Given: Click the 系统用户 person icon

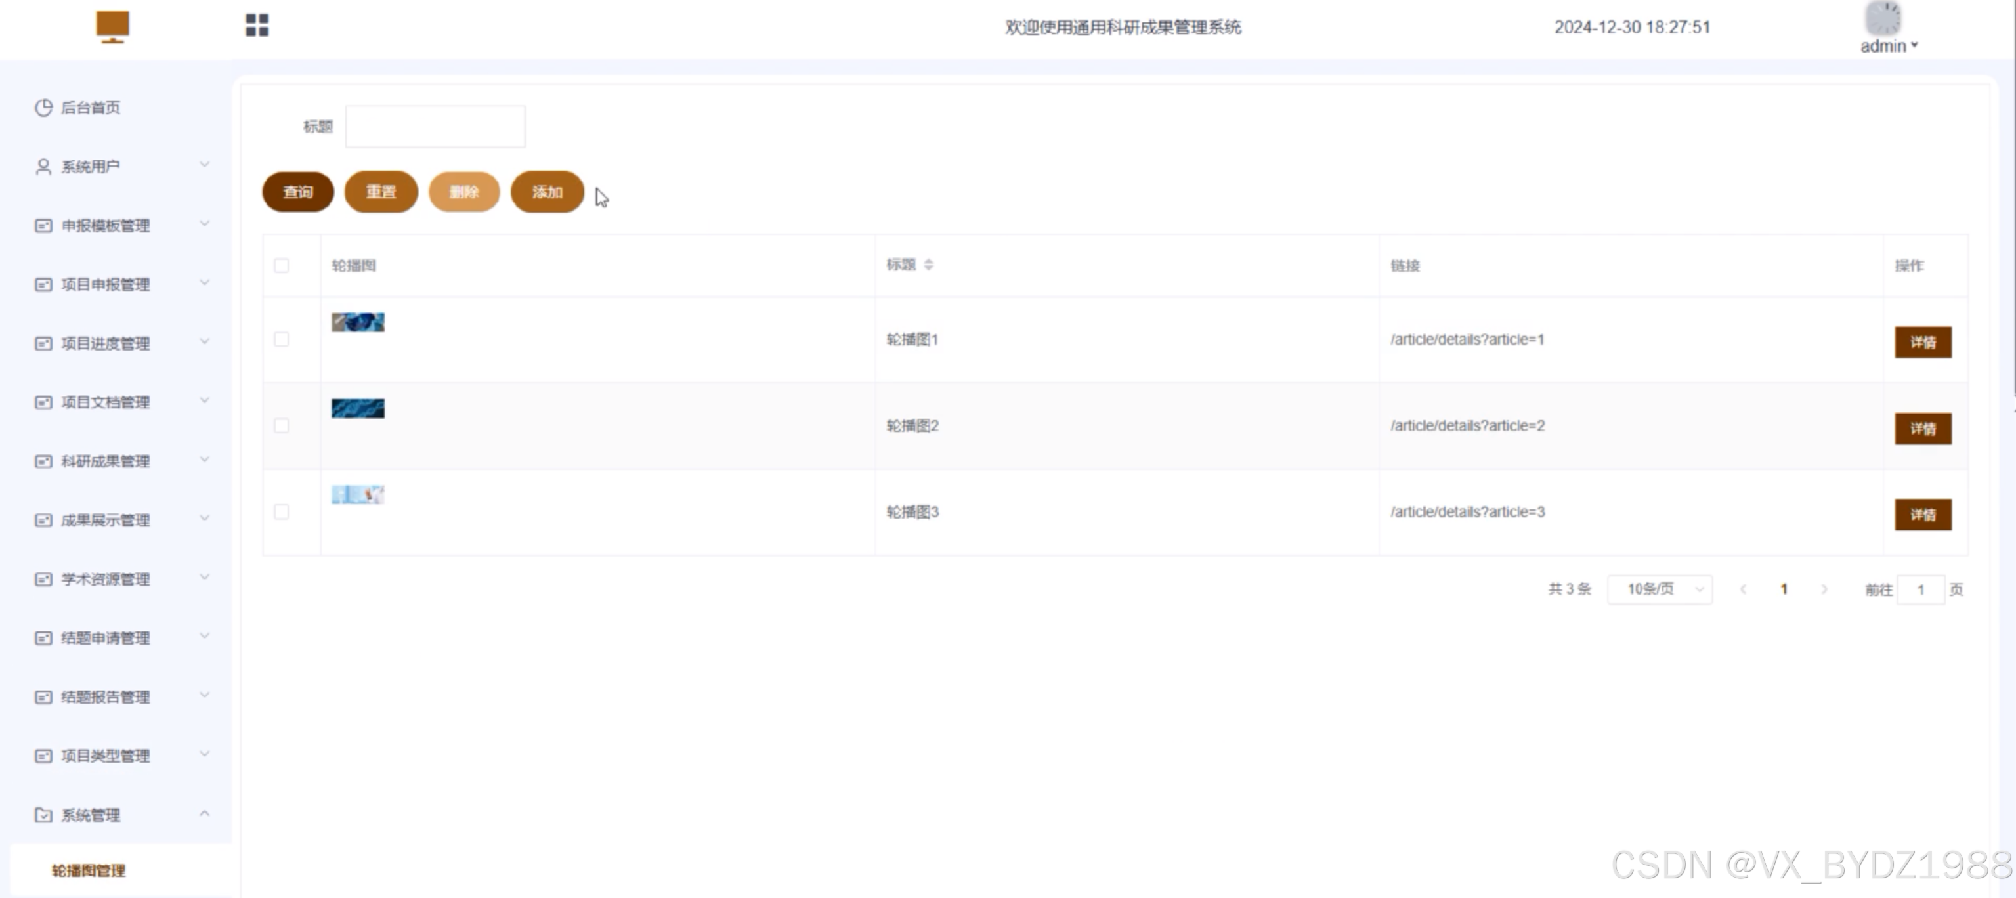Looking at the screenshot, I should (x=44, y=167).
